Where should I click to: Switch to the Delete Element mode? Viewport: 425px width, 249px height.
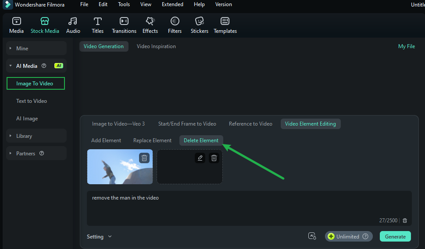coord(201,140)
